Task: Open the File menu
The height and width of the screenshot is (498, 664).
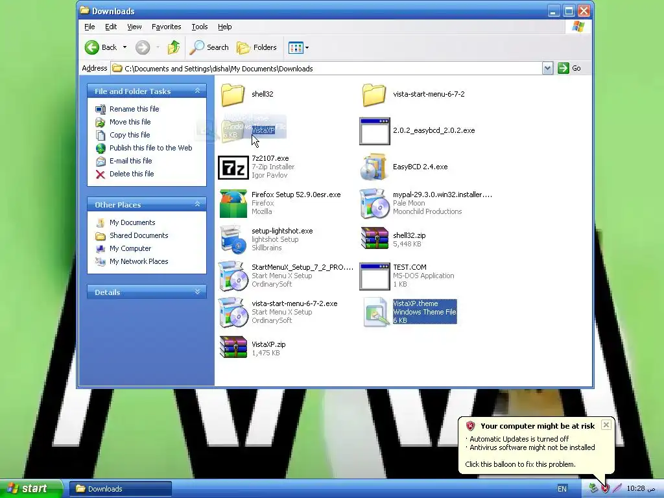Action: click(89, 27)
